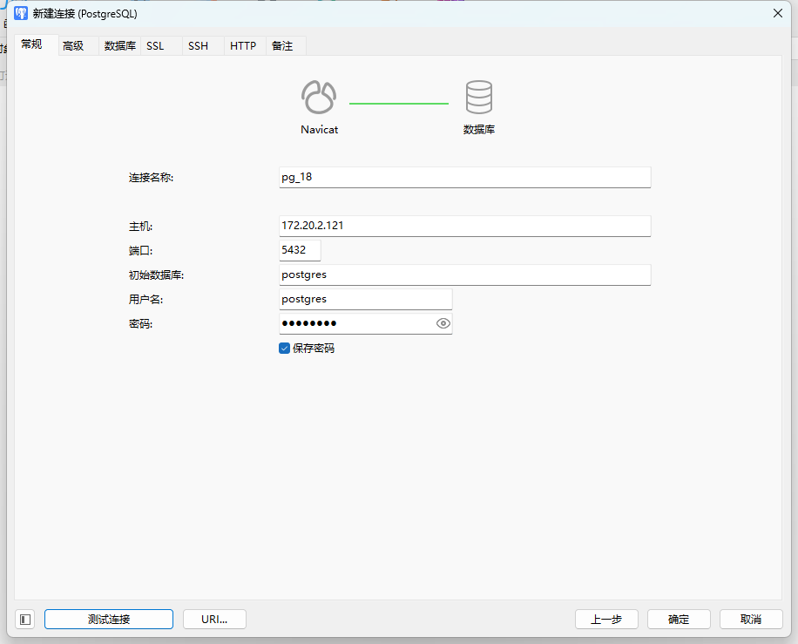Go back with the 上一步 button
This screenshot has height=644, width=798.
click(606, 619)
